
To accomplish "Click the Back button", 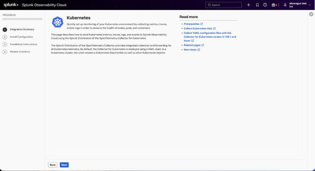I will (52, 165).
